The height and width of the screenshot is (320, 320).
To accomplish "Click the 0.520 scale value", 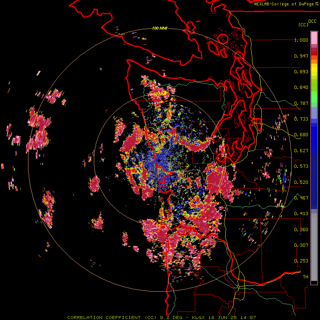I will [301, 182].
